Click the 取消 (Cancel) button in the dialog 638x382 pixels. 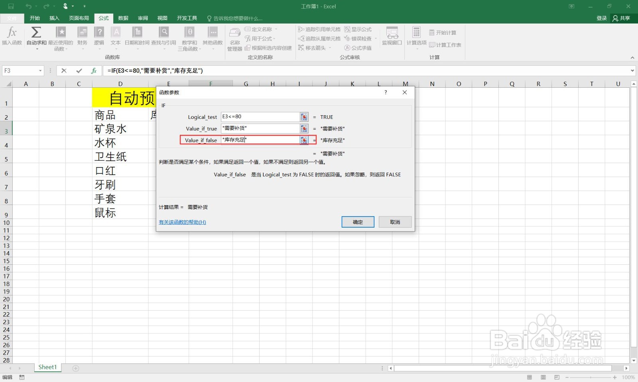(x=395, y=222)
